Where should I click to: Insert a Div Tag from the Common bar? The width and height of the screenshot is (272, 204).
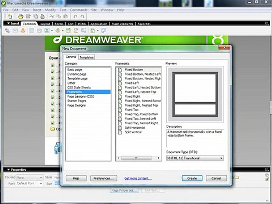coord(39,31)
